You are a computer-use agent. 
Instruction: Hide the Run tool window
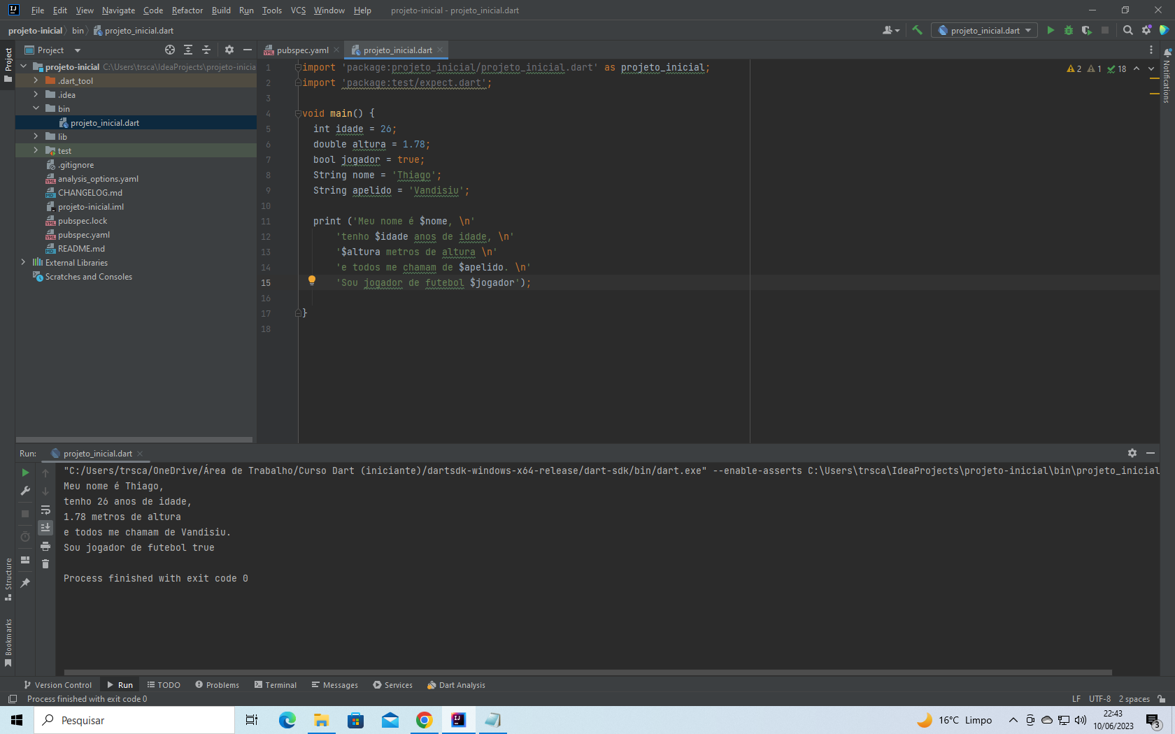tap(1151, 453)
